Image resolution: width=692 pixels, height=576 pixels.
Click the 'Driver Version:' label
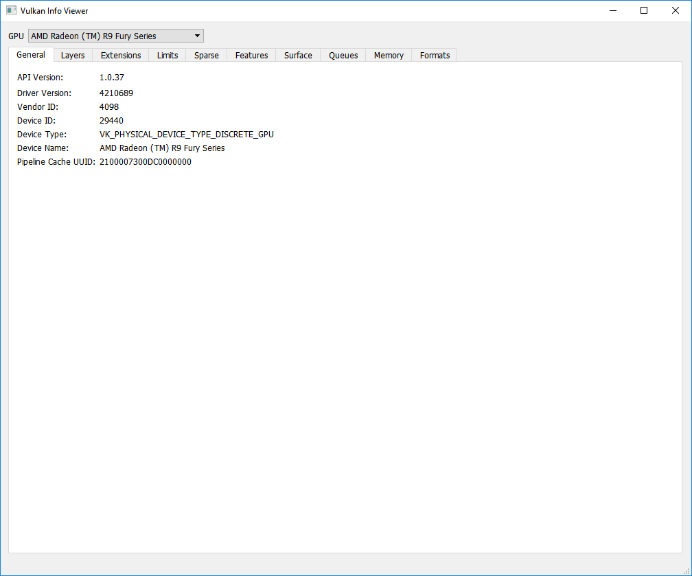coord(44,93)
